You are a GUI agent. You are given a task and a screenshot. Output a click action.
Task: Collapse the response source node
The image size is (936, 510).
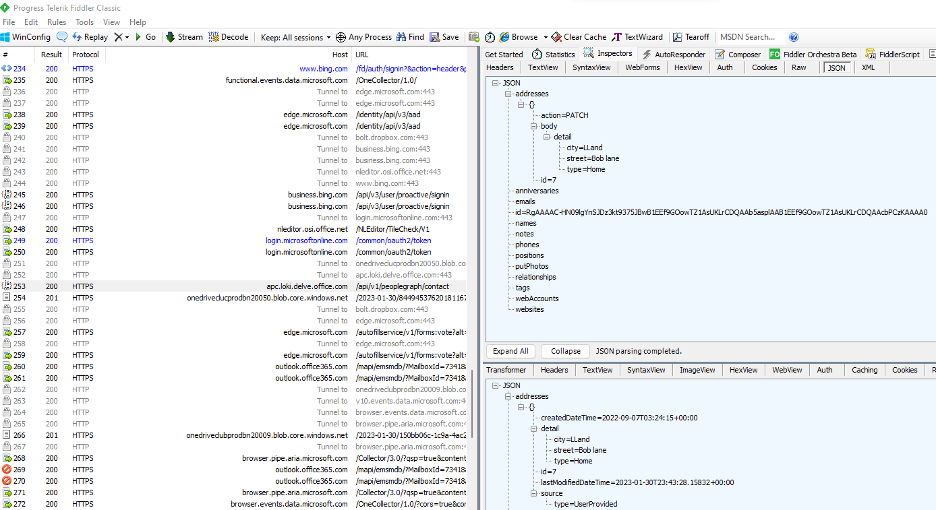pos(533,493)
